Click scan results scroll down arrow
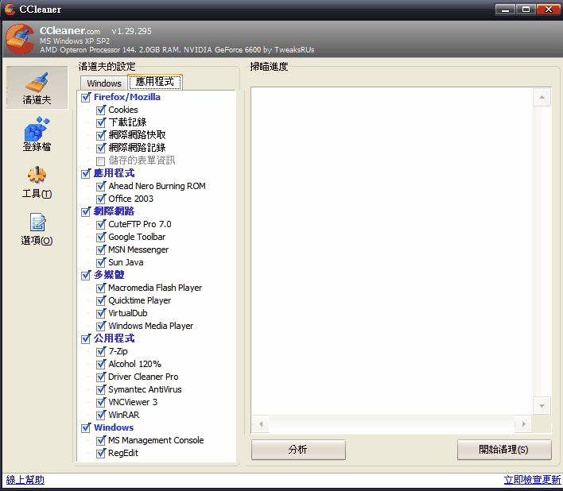This screenshot has height=491, width=563. point(542,406)
